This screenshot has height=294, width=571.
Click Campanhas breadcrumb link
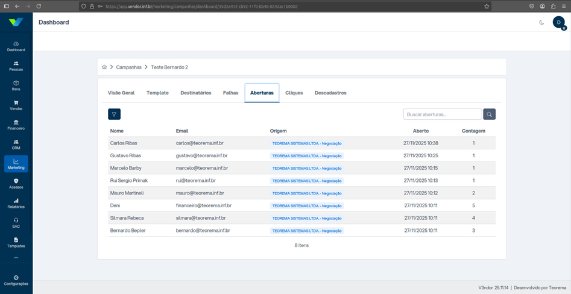click(129, 67)
